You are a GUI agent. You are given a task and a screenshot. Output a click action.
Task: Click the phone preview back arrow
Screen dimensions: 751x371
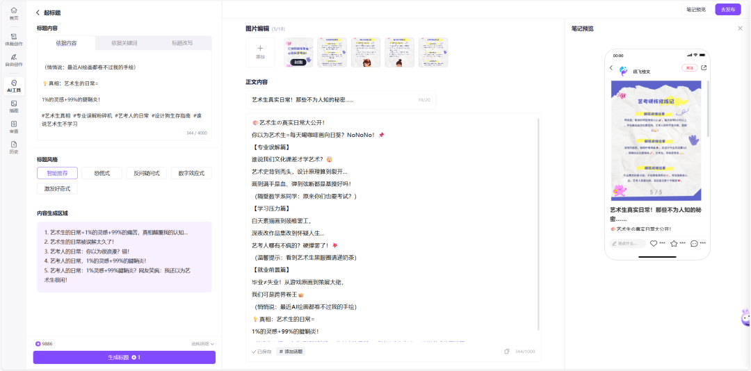[x=611, y=68]
